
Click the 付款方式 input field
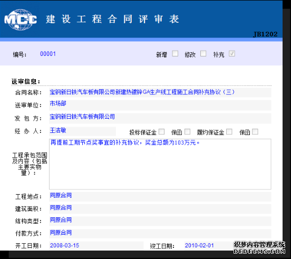pos(160,233)
